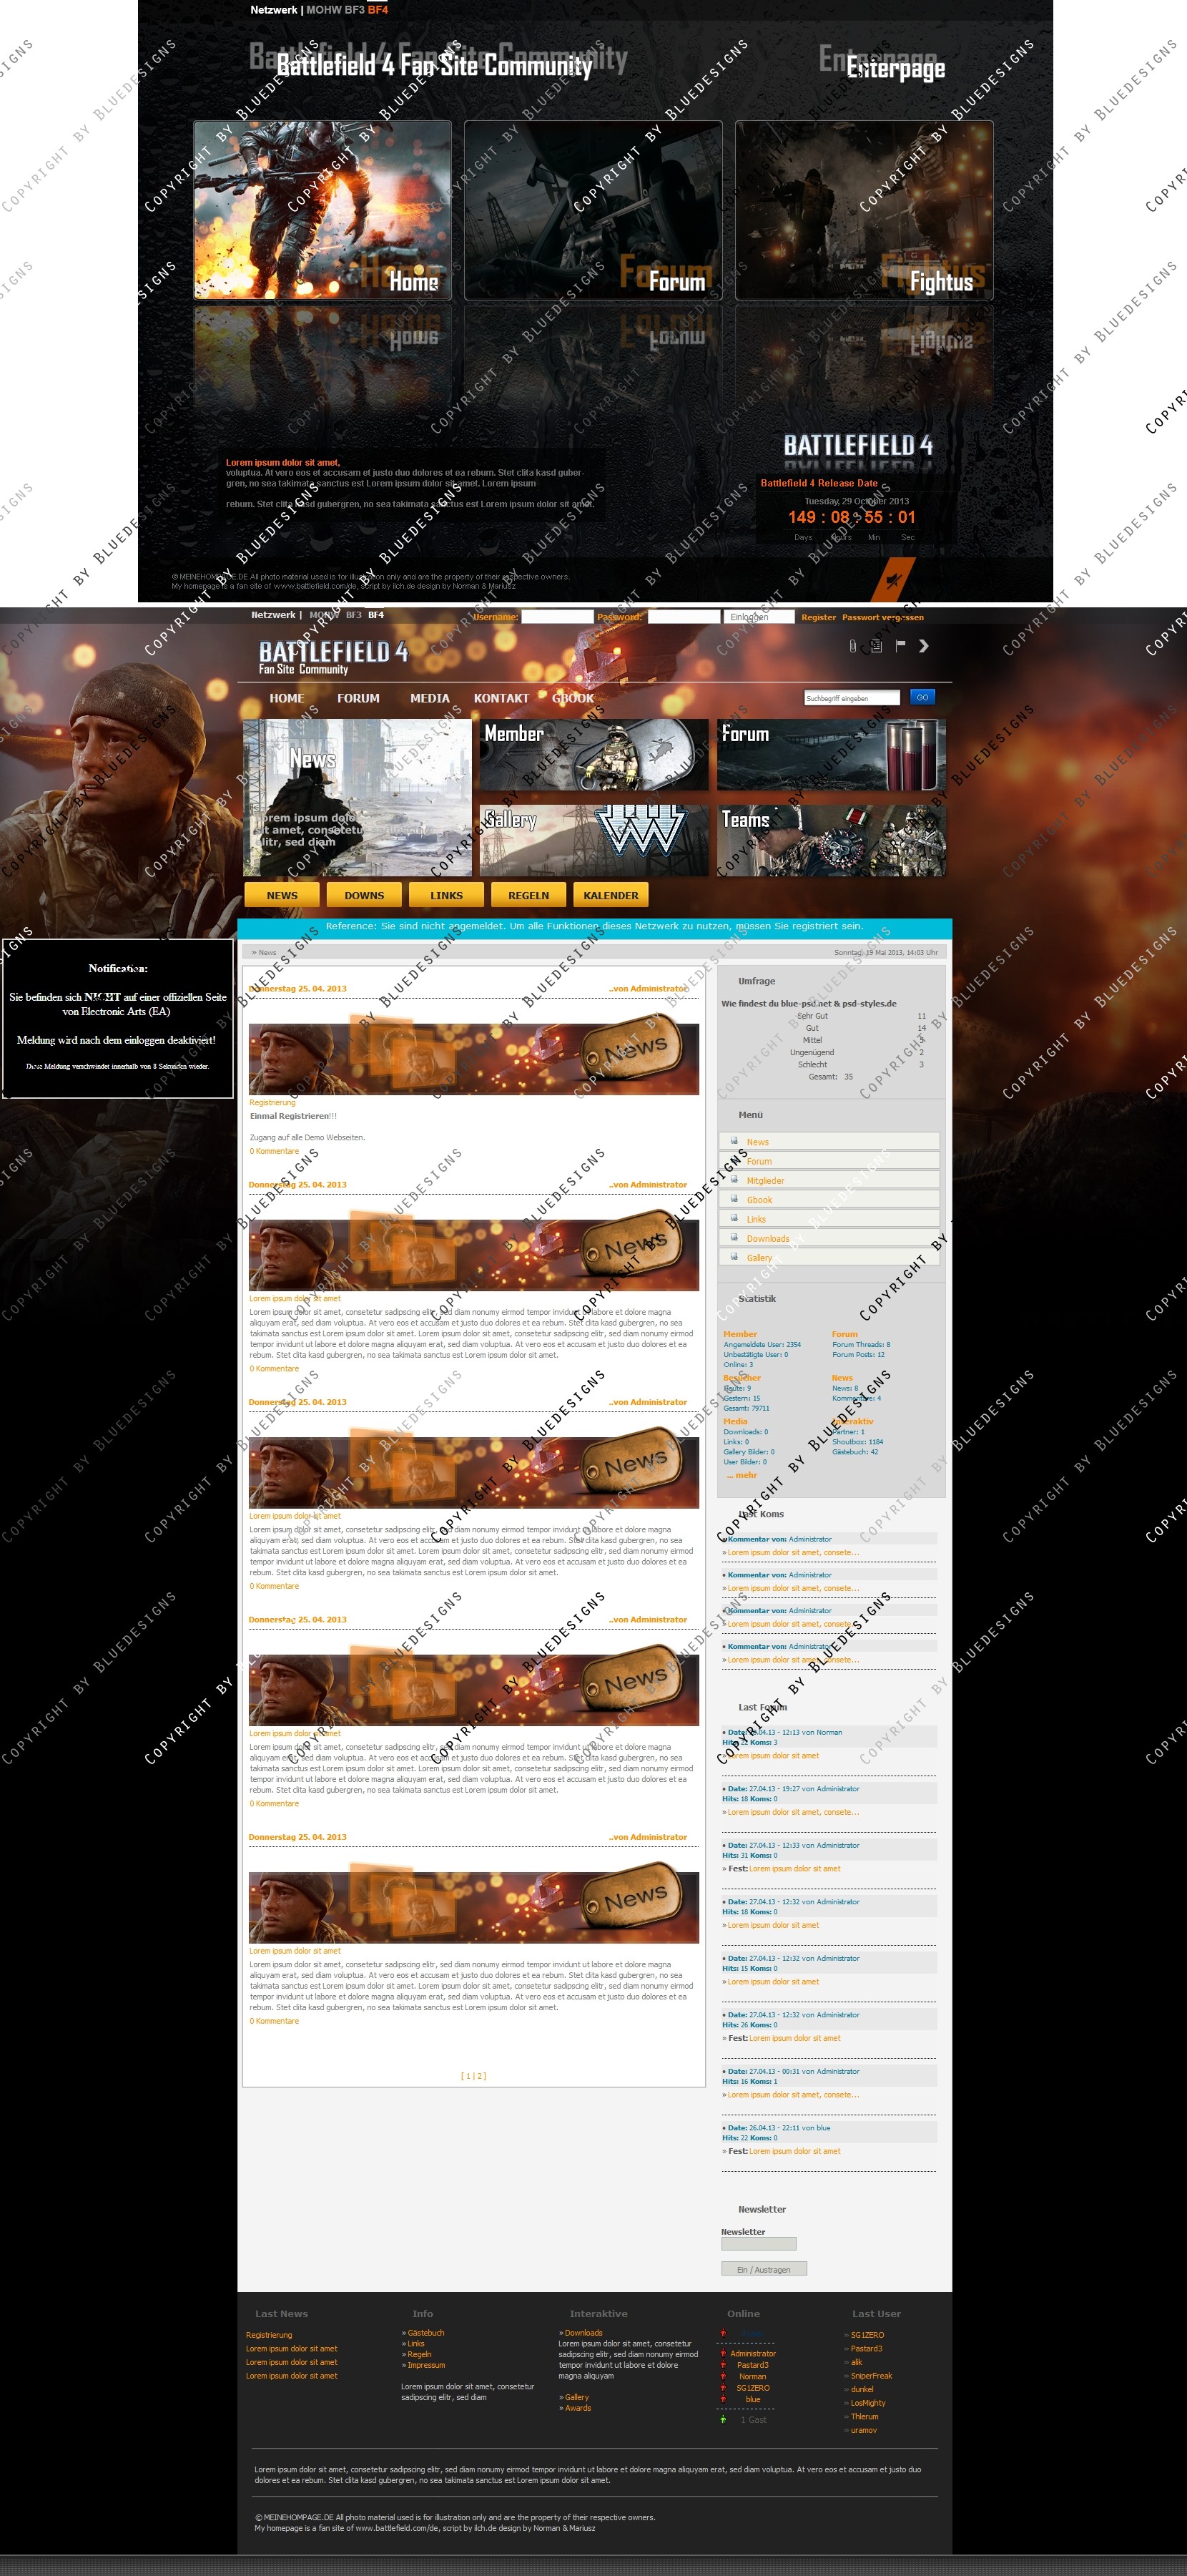Image resolution: width=1187 pixels, height=2576 pixels.
Task: Click the yellow NEWS button
Action: [x=282, y=895]
